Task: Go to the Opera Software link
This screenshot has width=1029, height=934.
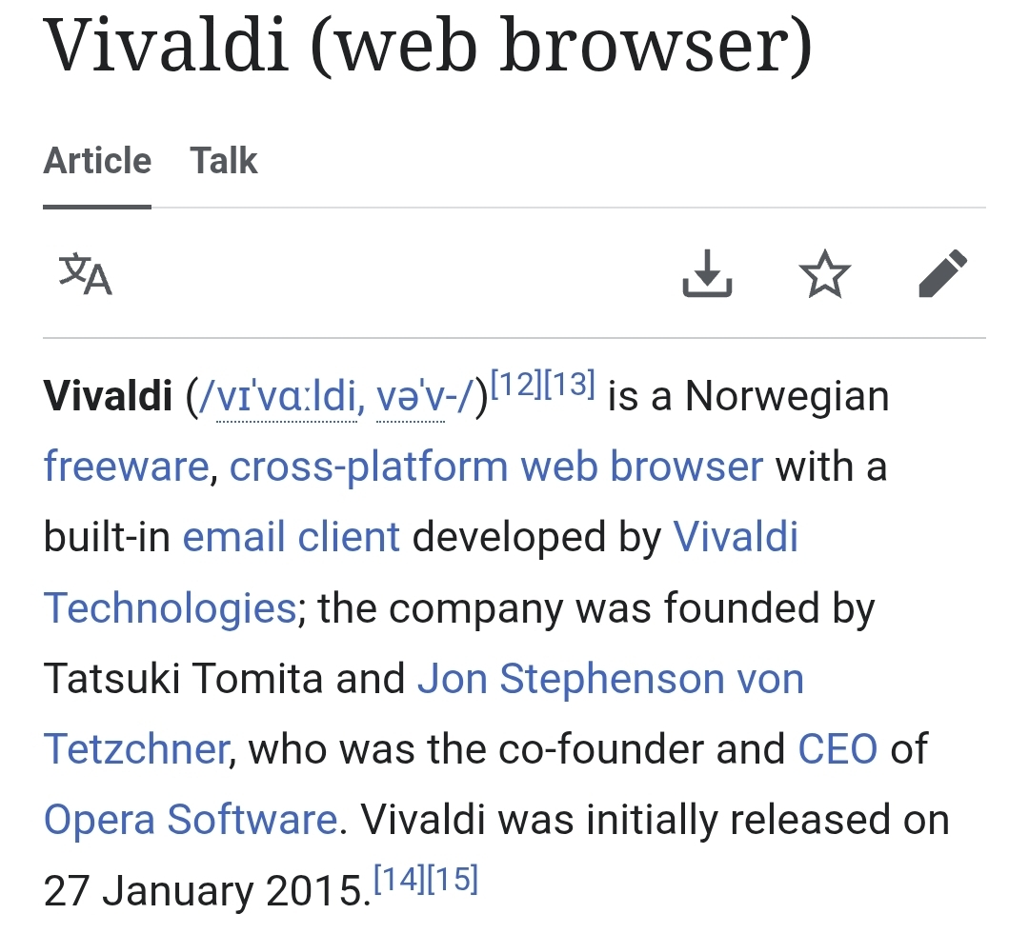Action: pos(191,820)
